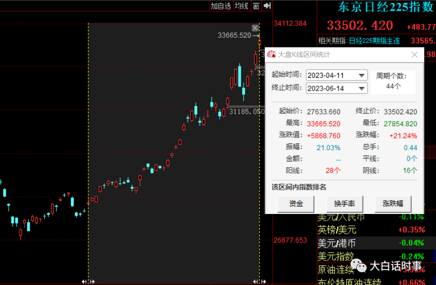The width and height of the screenshot is (436, 285).
Task: Click the 换手率 ranking button
Action: [344, 204]
